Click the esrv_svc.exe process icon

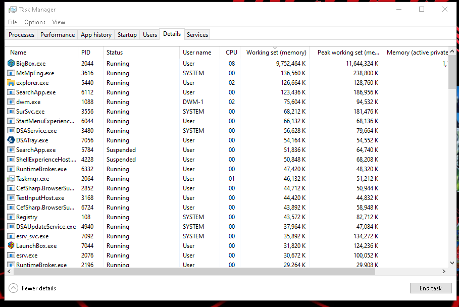[x=11, y=236]
